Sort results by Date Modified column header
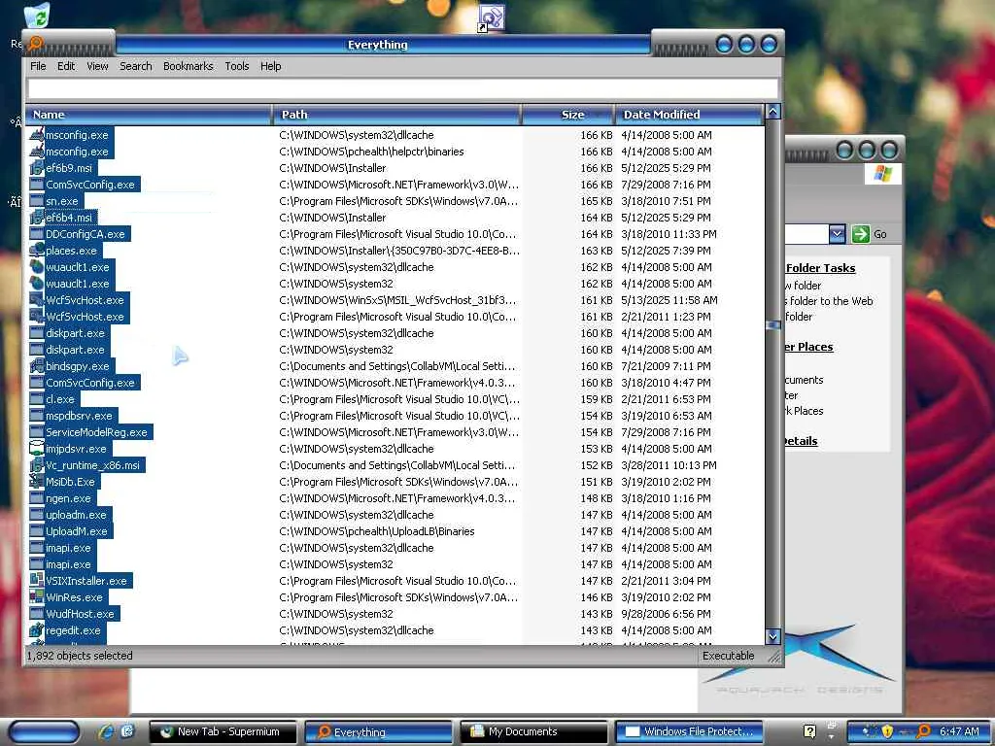 [x=689, y=115]
